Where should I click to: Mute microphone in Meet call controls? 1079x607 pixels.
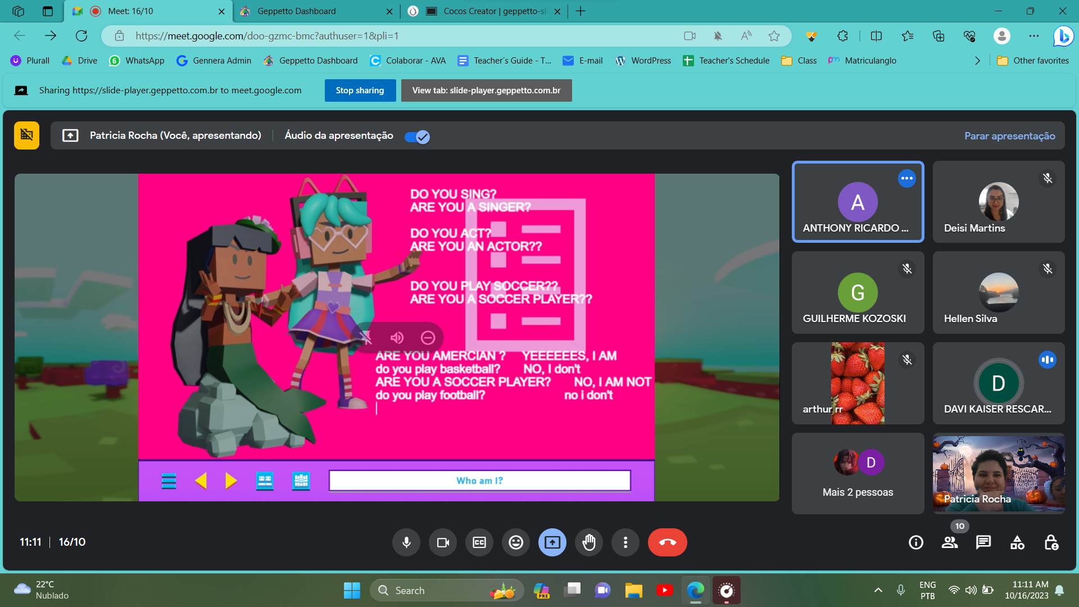pyautogui.click(x=406, y=542)
